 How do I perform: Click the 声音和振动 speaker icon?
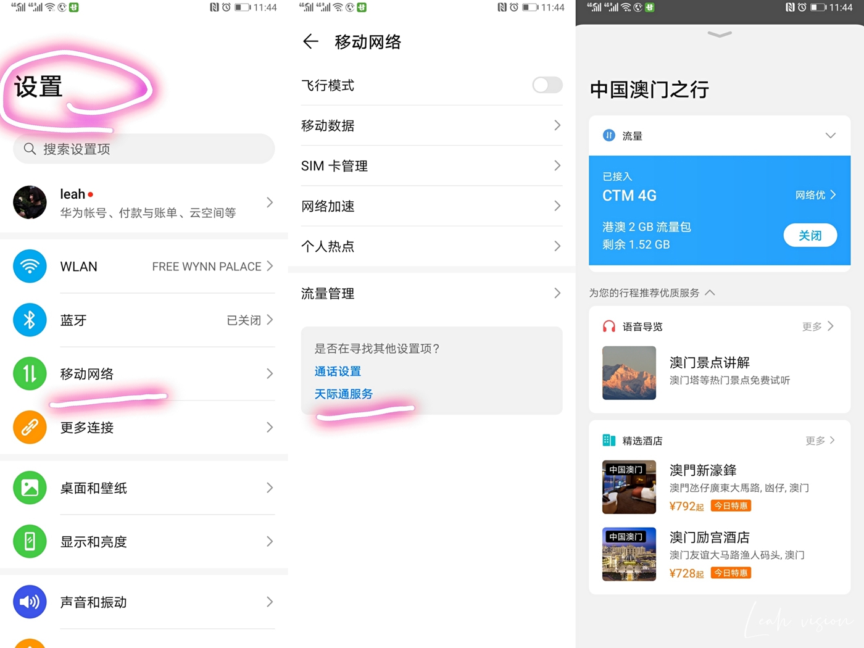tap(30, 602)
